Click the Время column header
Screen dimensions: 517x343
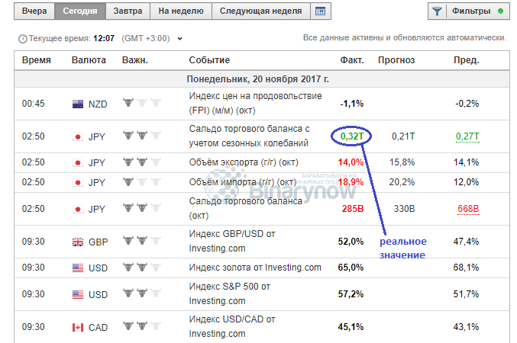pos(36,60)
